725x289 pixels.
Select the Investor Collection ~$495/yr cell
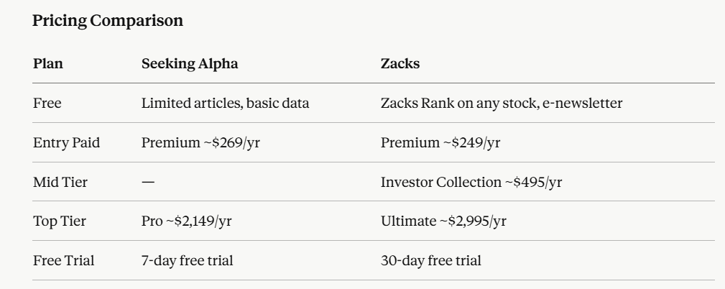tap(471, 182)
